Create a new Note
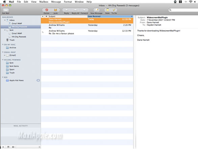This screenshot has width=198, height=149. pyautogui.click(x=107, y=10)
